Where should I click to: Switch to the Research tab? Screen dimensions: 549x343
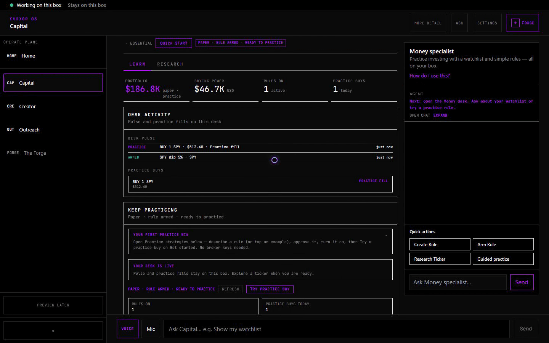click(x=170, y=64)
